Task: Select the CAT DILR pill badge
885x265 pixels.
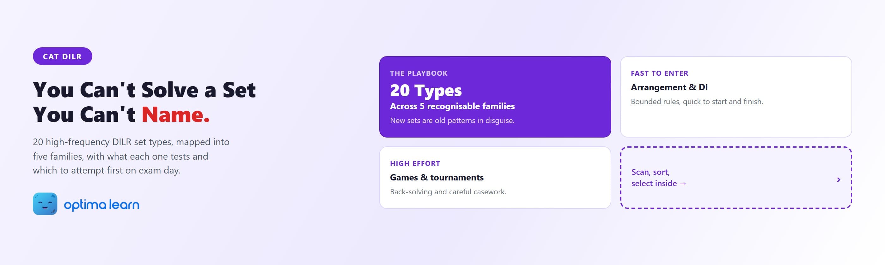Action: click(x=63, y=56)
